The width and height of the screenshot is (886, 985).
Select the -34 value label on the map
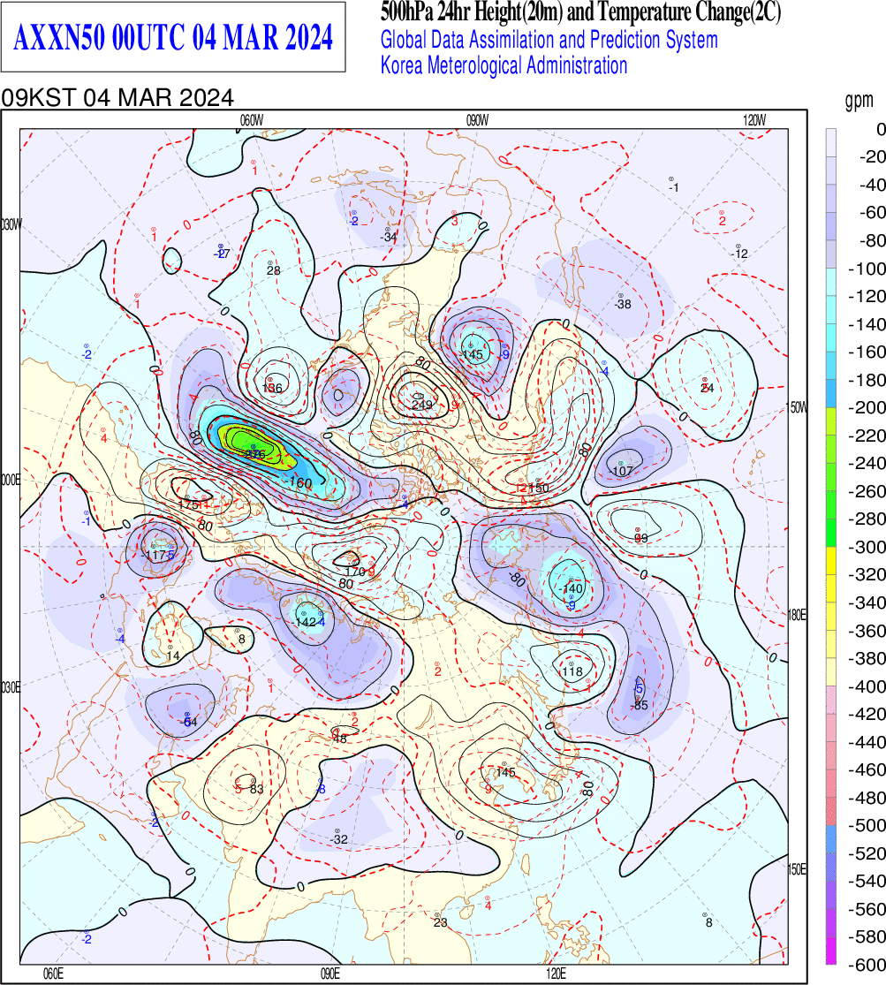(389, 237)
